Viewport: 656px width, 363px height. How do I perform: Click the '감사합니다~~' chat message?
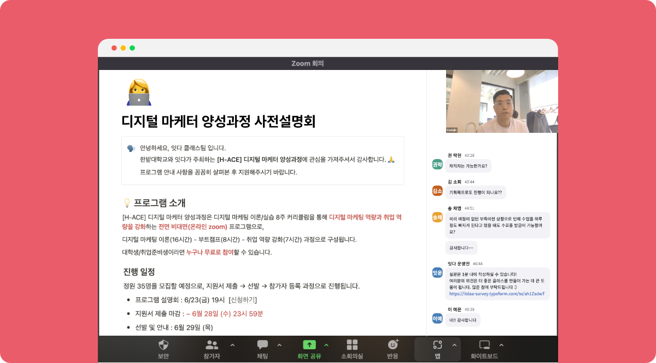pyautogui.click(x=461, y=248)
